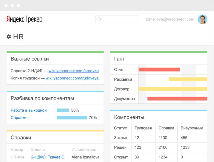This screenshot has height=162, width=214.
Task: Click the Внеурочные column header
Action: 192,128
